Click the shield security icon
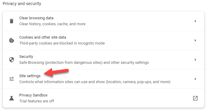This screenshot has height=111, width=209. pos(12,60)
